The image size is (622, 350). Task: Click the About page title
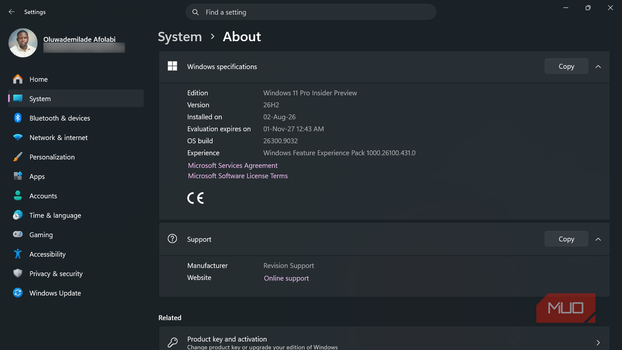click(242, 37)
